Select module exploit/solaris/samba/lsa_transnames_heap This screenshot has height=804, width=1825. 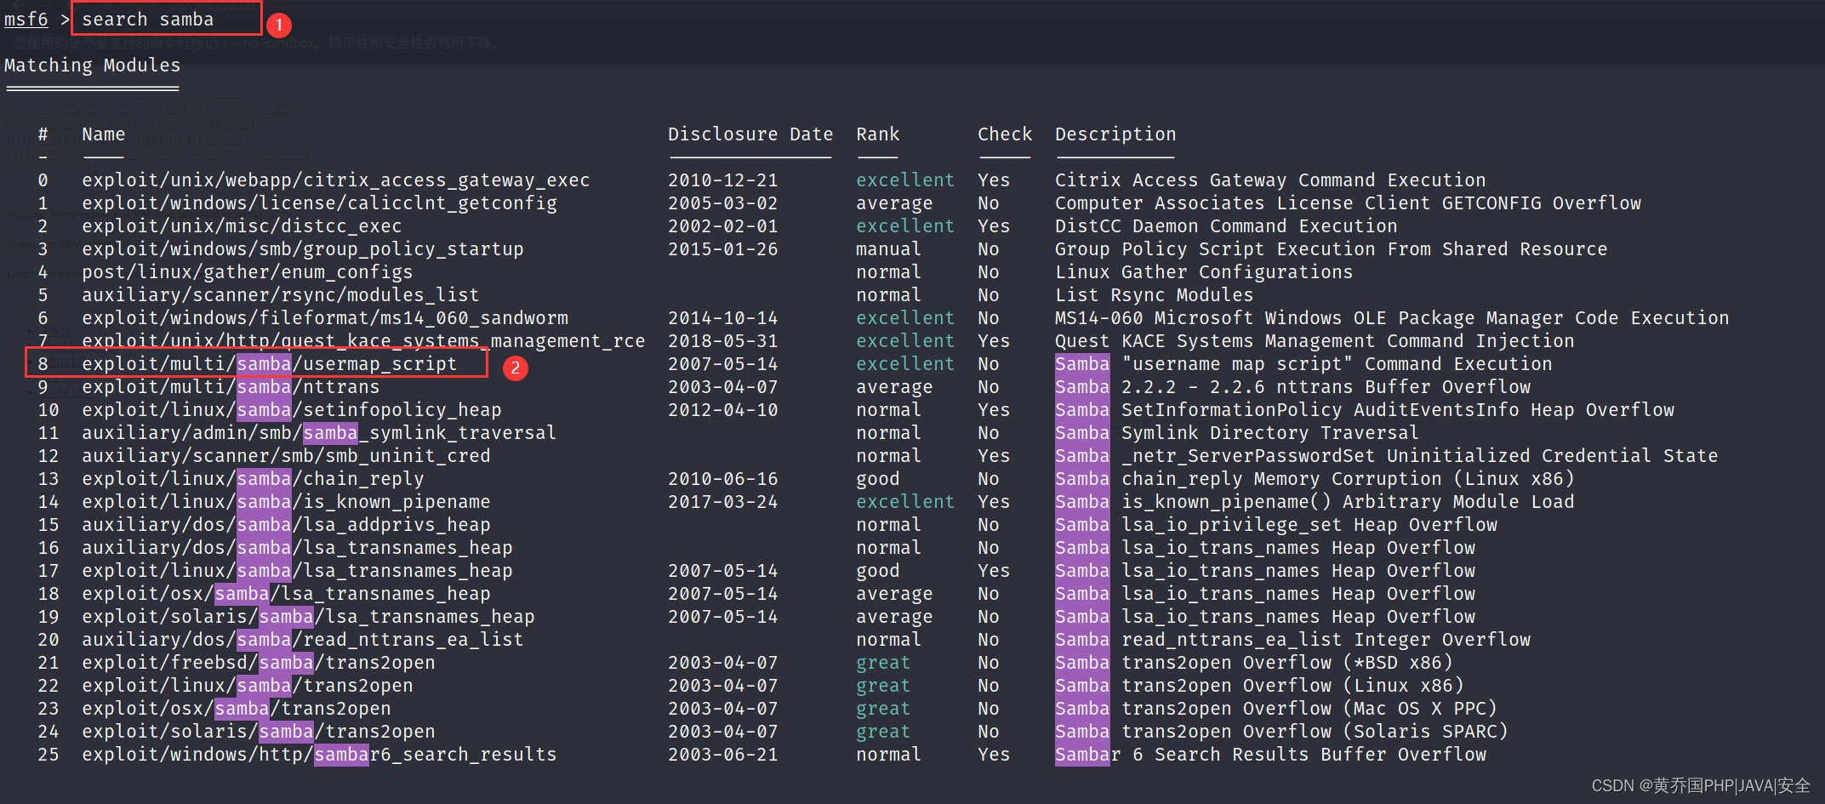coord(308,617)
